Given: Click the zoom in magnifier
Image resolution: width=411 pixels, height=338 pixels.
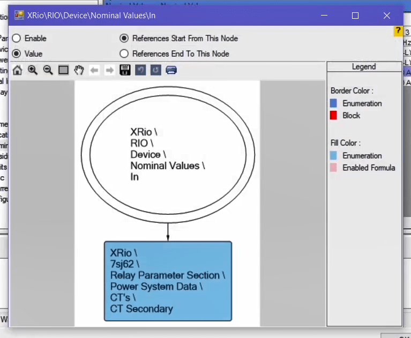Looking at the screenshot, I should pyautogui.click(x=33, y=70).
